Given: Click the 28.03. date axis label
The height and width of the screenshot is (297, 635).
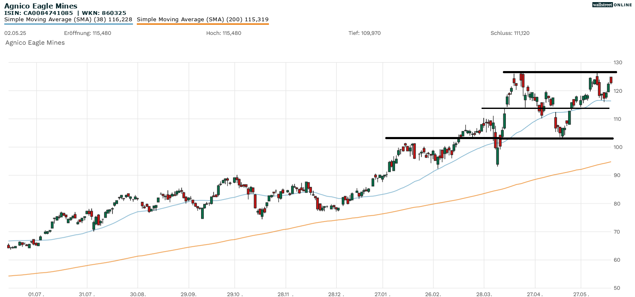Looking at the screenshot, I should [x=484, y=294].
